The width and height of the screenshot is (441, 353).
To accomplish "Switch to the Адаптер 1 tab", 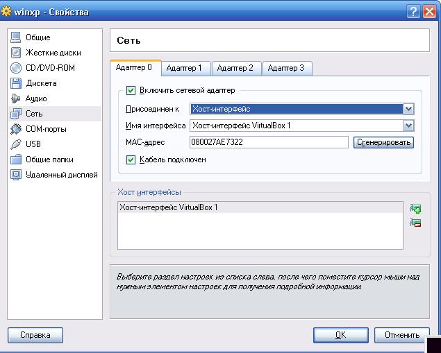I will (184, 68).
